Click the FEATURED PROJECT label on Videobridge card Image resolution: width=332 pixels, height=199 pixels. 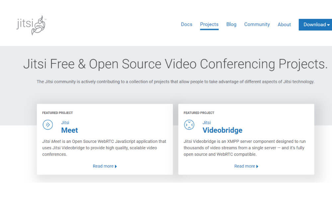coord(199,113)
